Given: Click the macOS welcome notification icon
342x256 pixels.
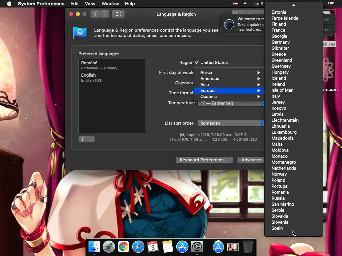Looking at the screenshot, I should 229,24.
